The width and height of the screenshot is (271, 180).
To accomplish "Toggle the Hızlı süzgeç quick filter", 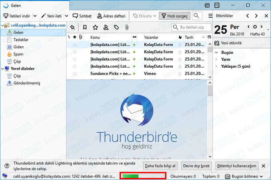I will click(x=174, y=16).
